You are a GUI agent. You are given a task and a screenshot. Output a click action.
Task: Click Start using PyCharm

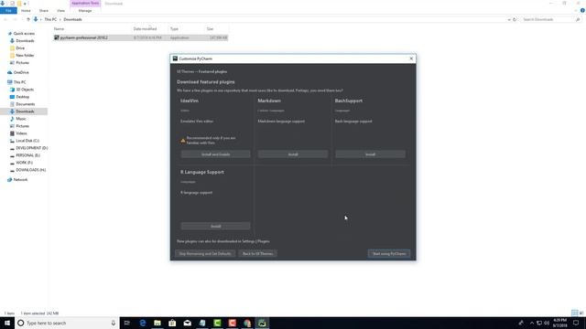[389, 254]
